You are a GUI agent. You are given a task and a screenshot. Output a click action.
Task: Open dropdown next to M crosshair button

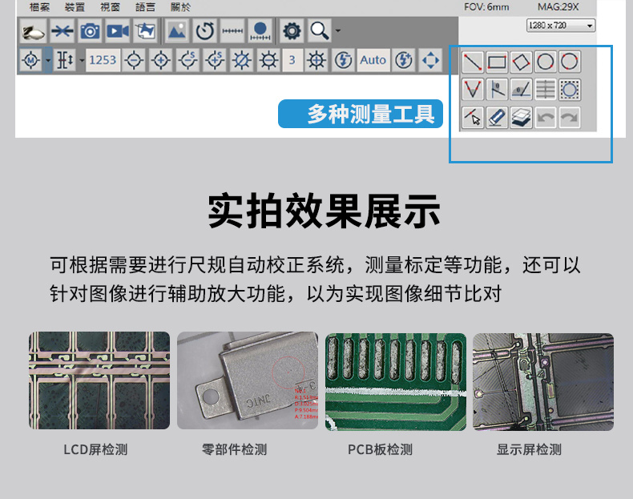click(48, 61)
